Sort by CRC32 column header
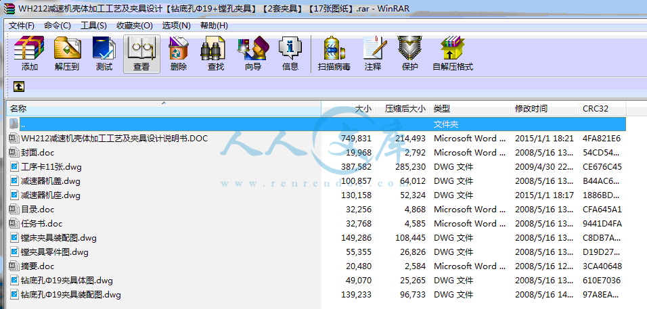 pos(602,109)
